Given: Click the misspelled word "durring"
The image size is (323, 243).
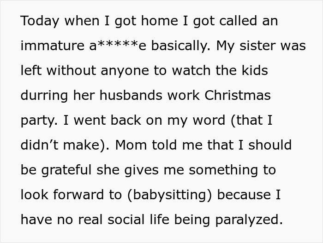Looking at the screenshot, I should (x=46, y=96).
